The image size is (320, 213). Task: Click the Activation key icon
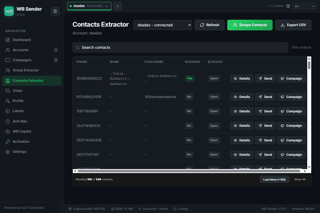pyautogui.click(x=8, y=142)
